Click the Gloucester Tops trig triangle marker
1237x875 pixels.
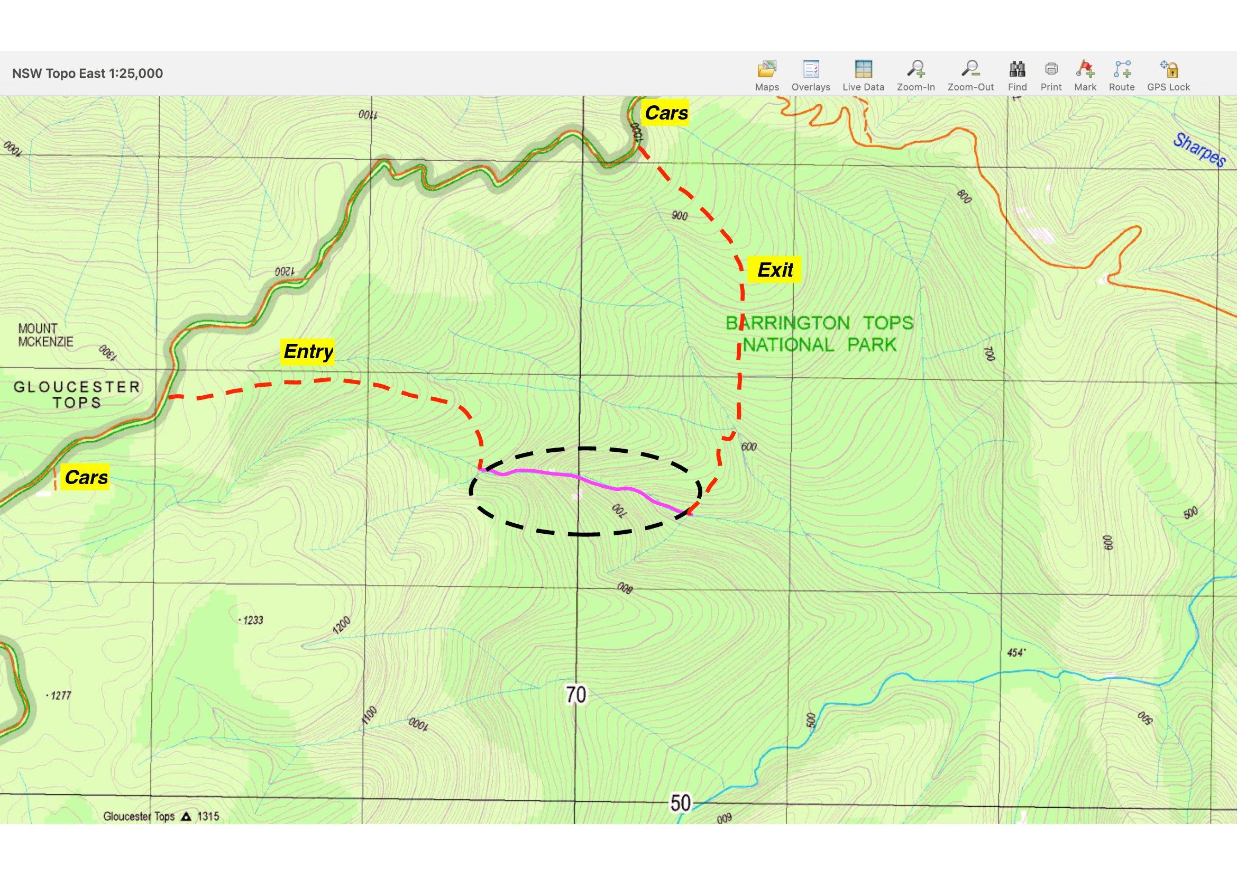click(186, 816)
